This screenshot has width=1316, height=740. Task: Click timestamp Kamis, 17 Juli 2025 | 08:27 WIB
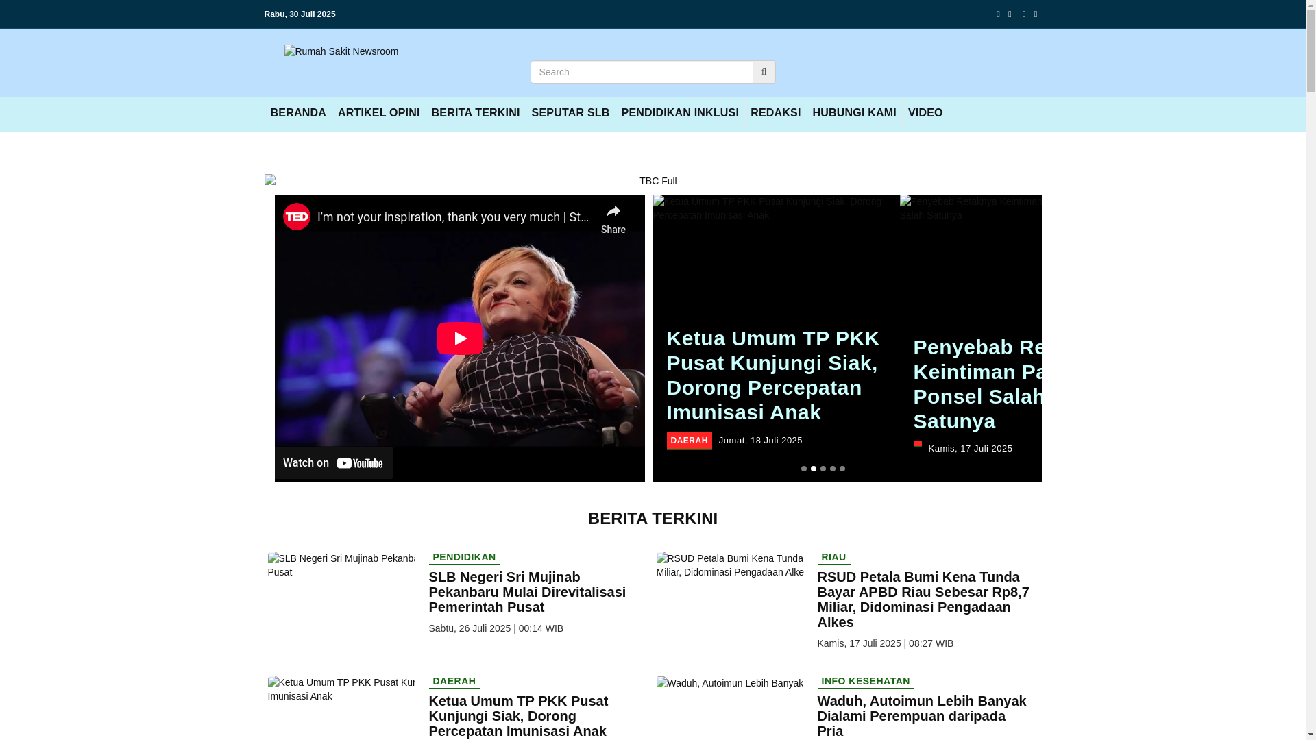[886, 643]
